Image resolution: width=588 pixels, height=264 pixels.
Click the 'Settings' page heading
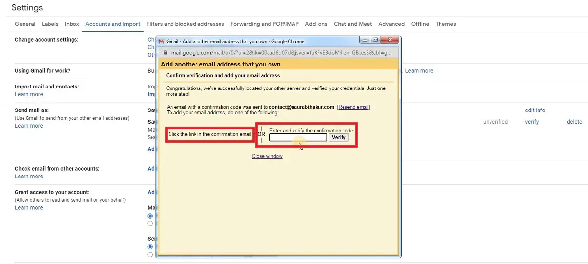click(x=27, y=8)
